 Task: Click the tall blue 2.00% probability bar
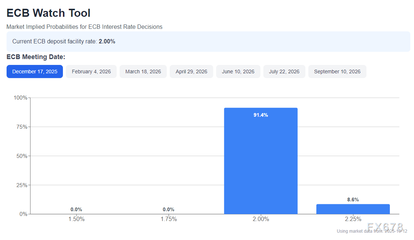click(x=261, y=164)
